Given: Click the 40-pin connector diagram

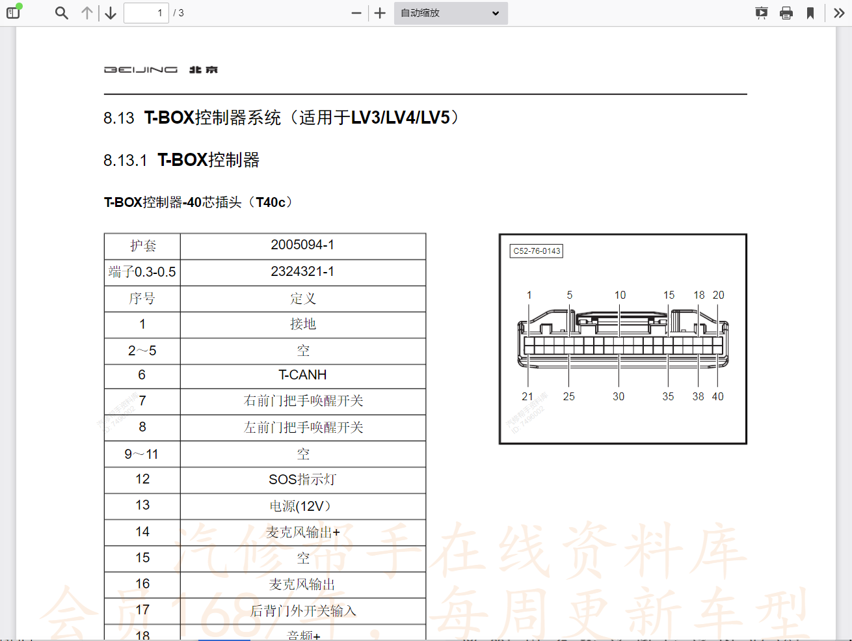Looking at the screenshot, I should tap(622, 338).
